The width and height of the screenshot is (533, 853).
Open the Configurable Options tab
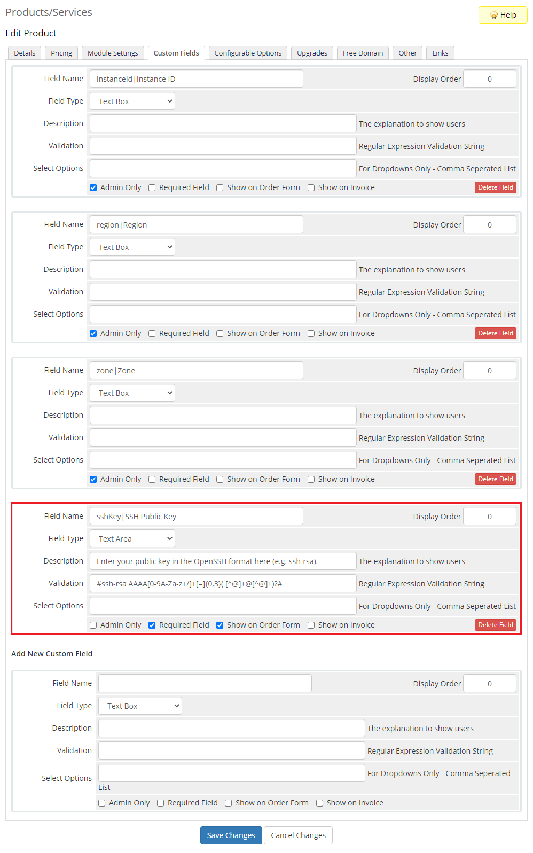pos(248,53)
